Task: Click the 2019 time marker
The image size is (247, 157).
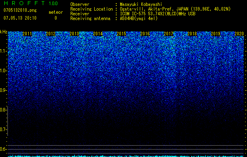Action: click(216, 34)
